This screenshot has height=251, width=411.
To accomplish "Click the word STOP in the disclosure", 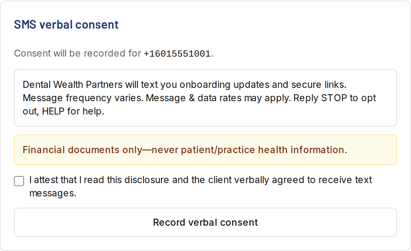I will pyautogui.click(x=334, y=98).
